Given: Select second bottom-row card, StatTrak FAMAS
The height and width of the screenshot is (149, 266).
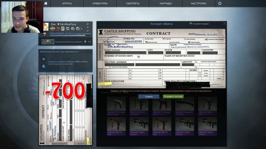Looking at the screenshot, I should click(139, 126).
